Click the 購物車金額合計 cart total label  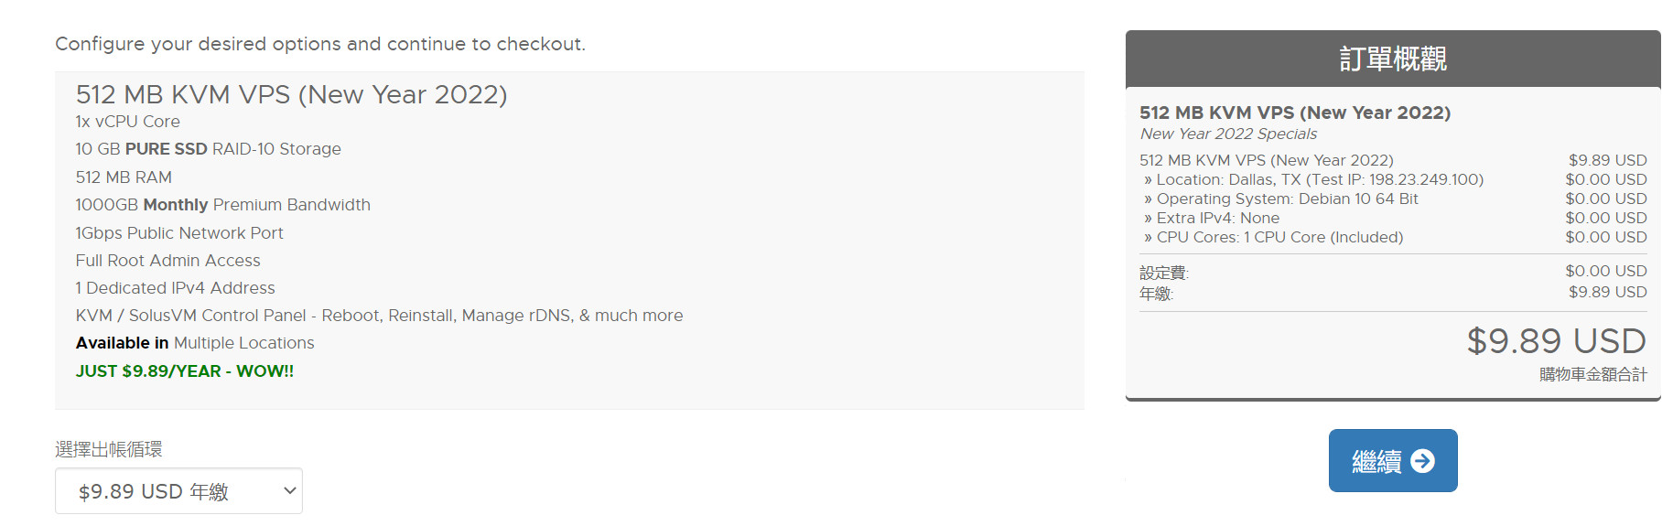point(1592,375)
